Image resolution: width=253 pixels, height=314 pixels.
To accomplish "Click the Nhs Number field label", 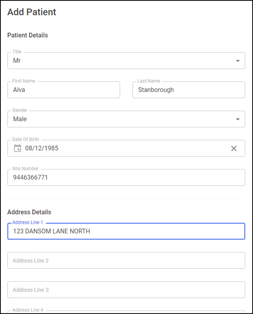I will click(25, 169).
